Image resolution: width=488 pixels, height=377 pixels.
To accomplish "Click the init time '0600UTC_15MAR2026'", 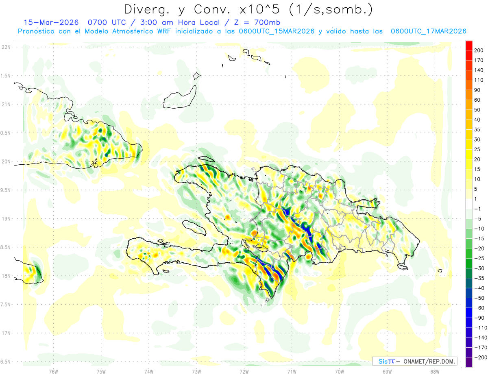I will click(277, 31).
